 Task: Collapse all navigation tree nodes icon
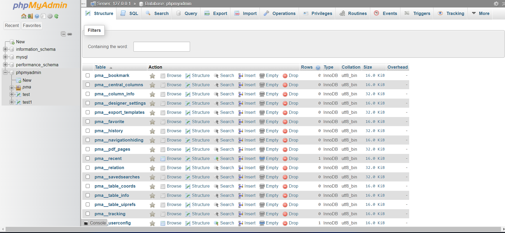pyautogui.click(x=63, y=34)
